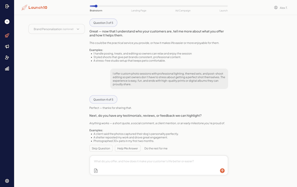Click the progress bar step indicator
Viewport: 297px width, 187px height.
pyautogui.click(x=96, y=6)
